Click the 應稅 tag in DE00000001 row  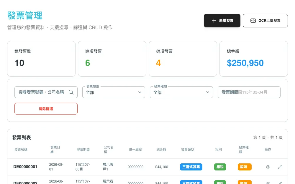coord(220,167)
